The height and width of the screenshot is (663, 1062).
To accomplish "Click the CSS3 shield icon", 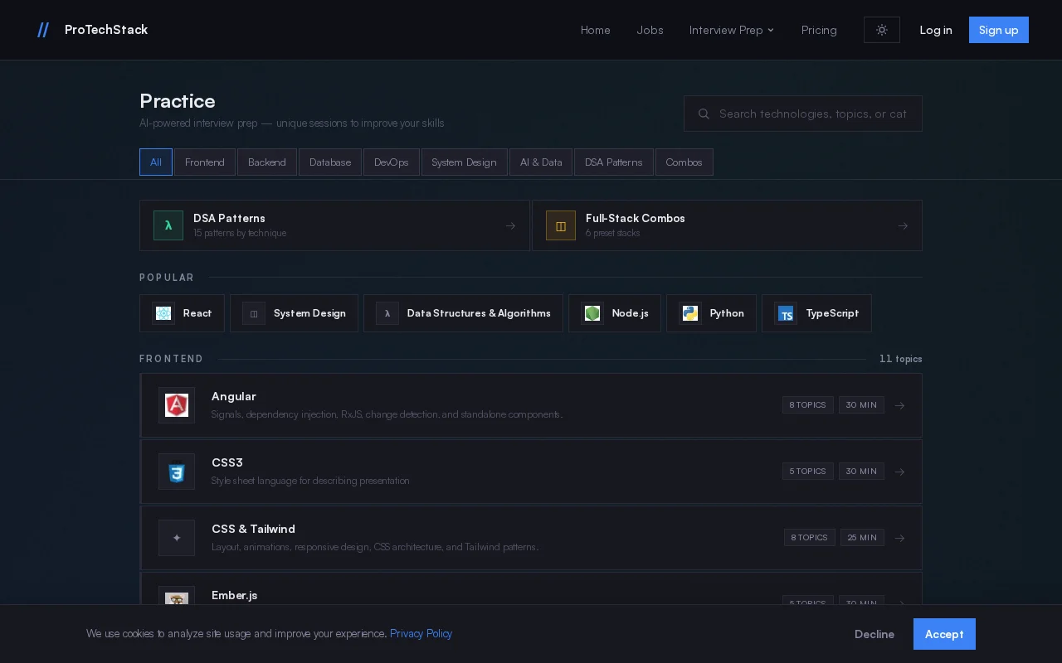I will coord(177,472).
